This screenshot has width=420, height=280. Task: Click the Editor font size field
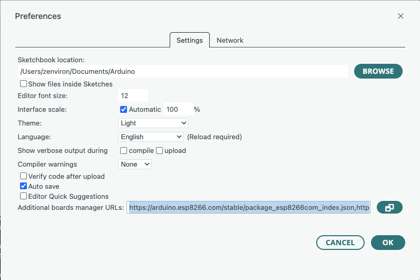133,96
